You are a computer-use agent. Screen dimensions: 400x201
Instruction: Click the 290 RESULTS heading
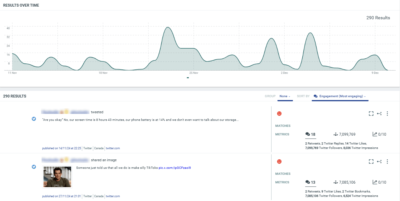(x=14, y=96)
